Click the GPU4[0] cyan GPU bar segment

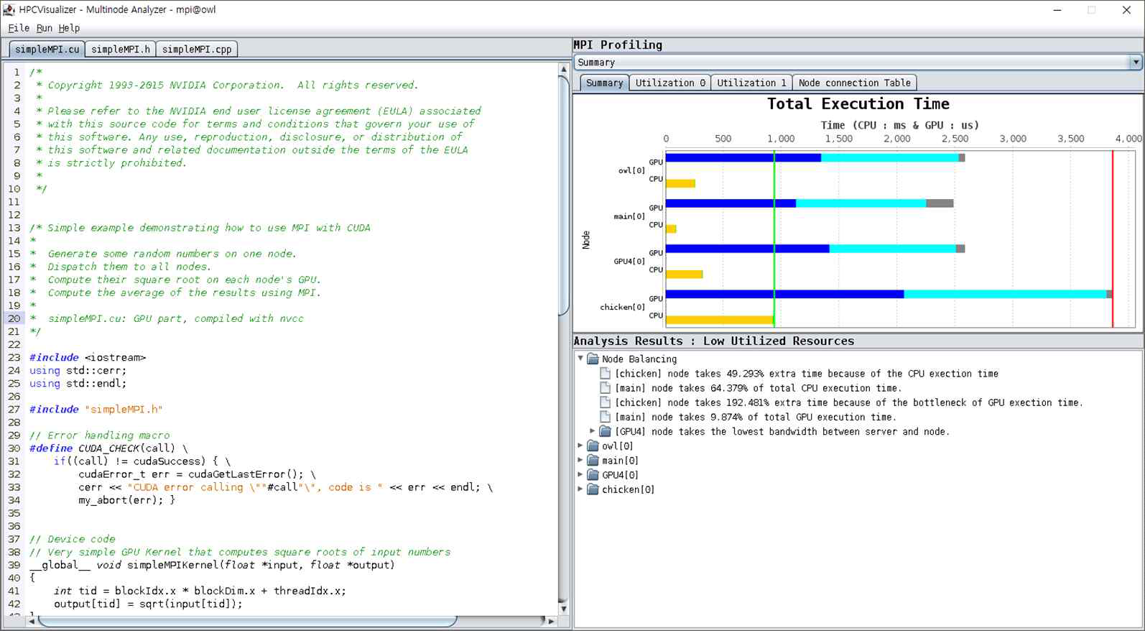click(893, 249)
